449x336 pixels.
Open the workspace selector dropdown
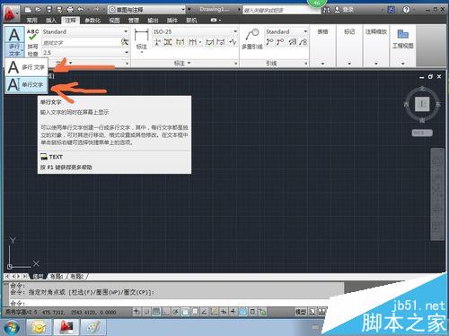(x=146, y=10)
